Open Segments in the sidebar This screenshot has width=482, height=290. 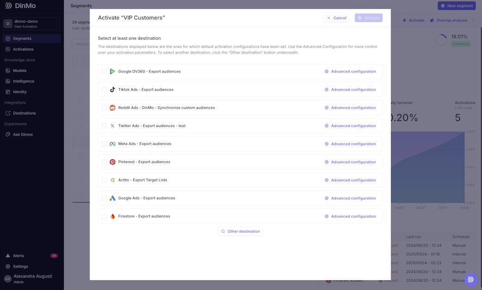pyautogui.click(x=31, y=38)
